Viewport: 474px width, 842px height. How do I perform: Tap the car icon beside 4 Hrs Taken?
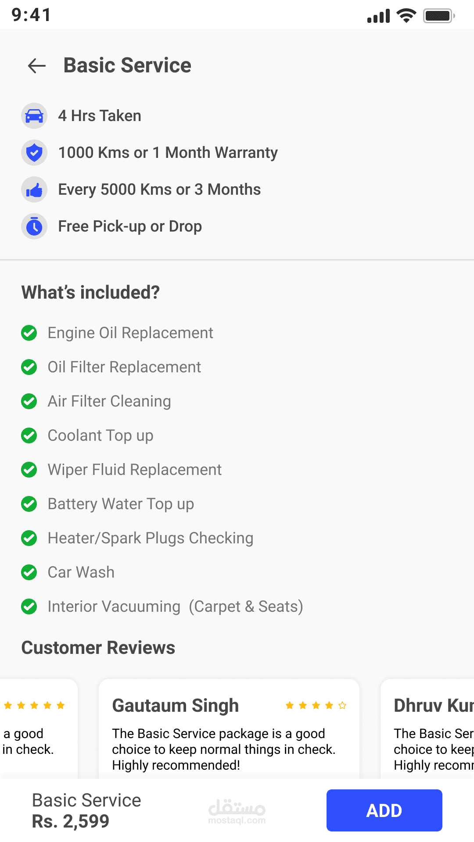coord(34,116)
